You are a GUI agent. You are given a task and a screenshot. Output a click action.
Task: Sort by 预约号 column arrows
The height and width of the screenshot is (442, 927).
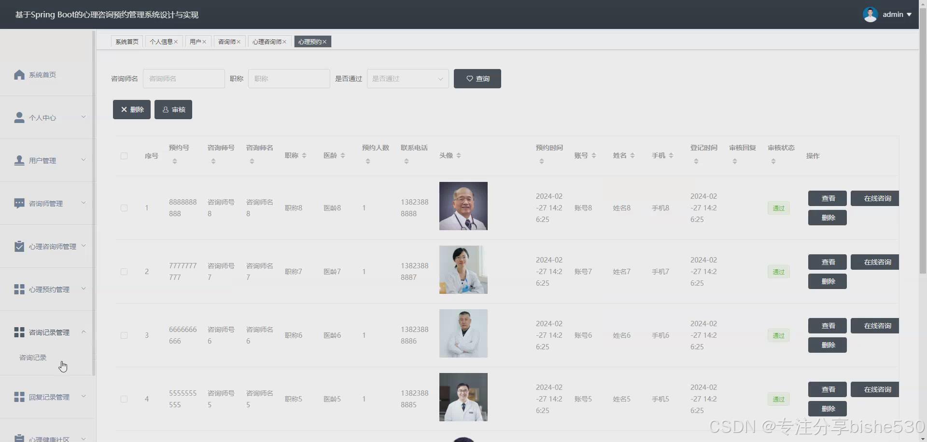pos(175,161)
